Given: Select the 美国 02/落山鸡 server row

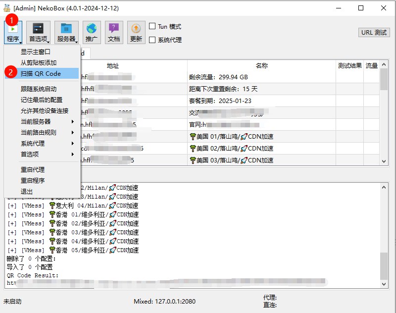Looking at the screenshot, I should [x=230, y=149].
